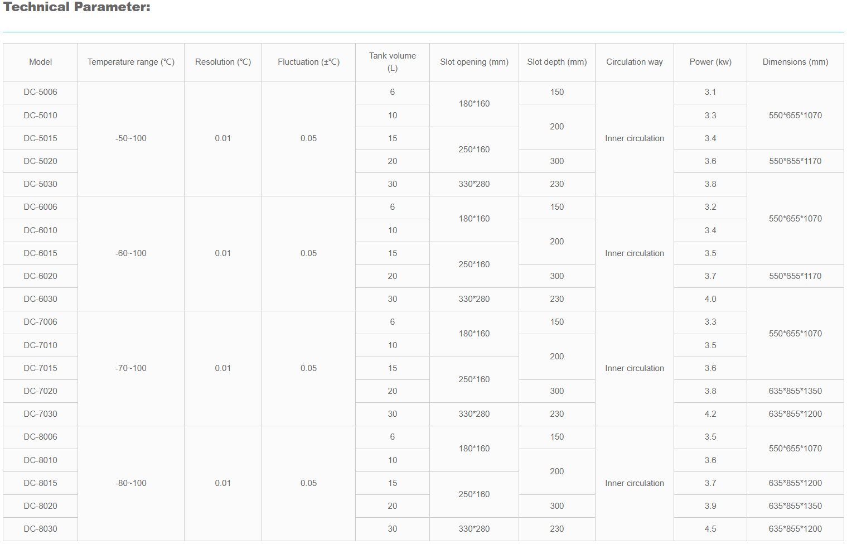Click the Temperature range column header

pyautogui.click(x=131, y=62)
